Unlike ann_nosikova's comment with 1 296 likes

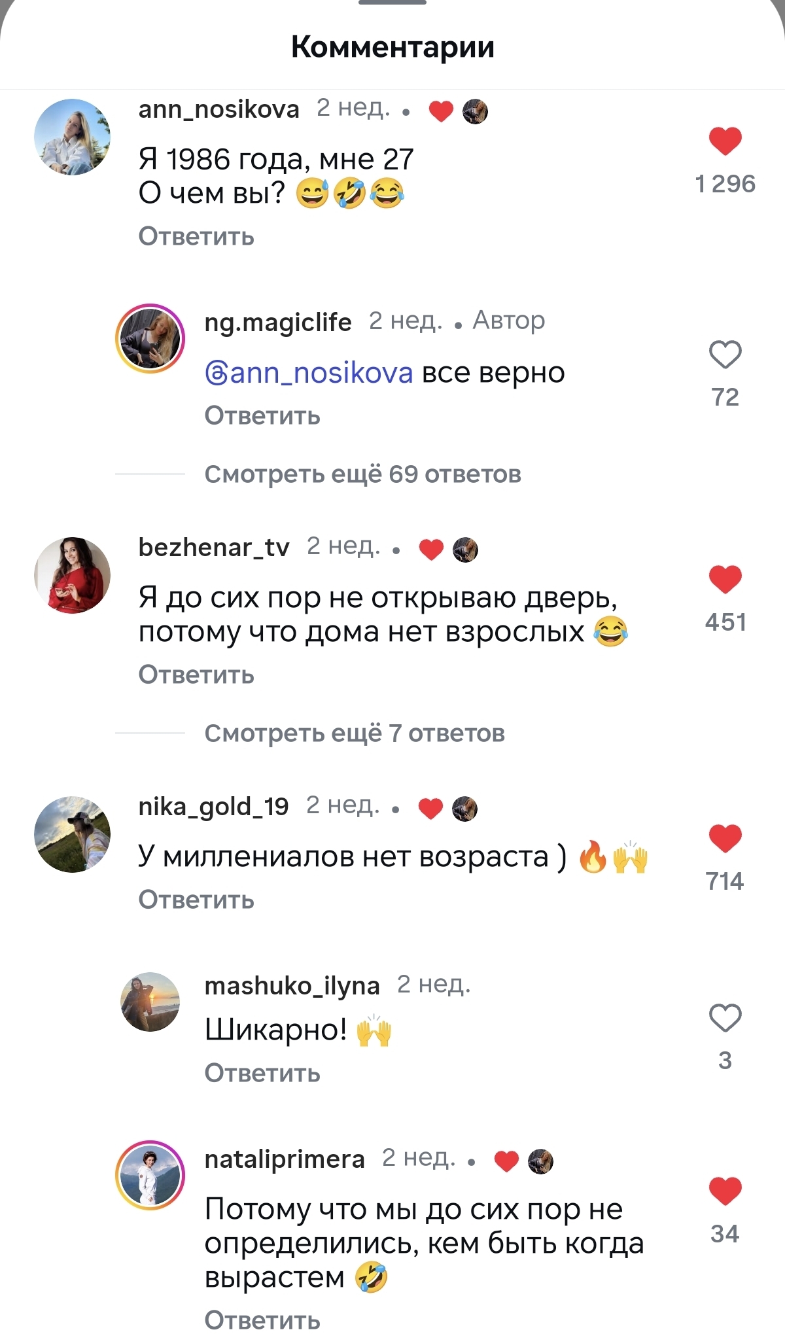(x=725, y=141)
